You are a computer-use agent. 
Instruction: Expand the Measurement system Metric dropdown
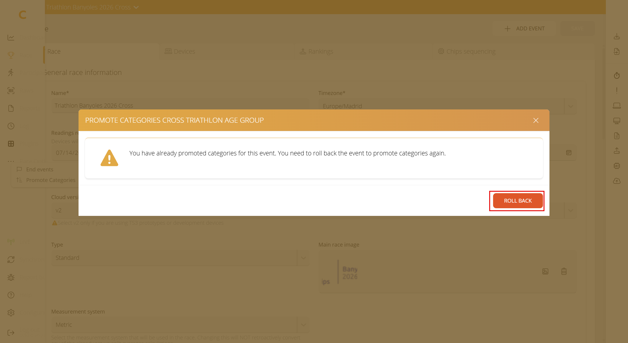tap(303, 325)
